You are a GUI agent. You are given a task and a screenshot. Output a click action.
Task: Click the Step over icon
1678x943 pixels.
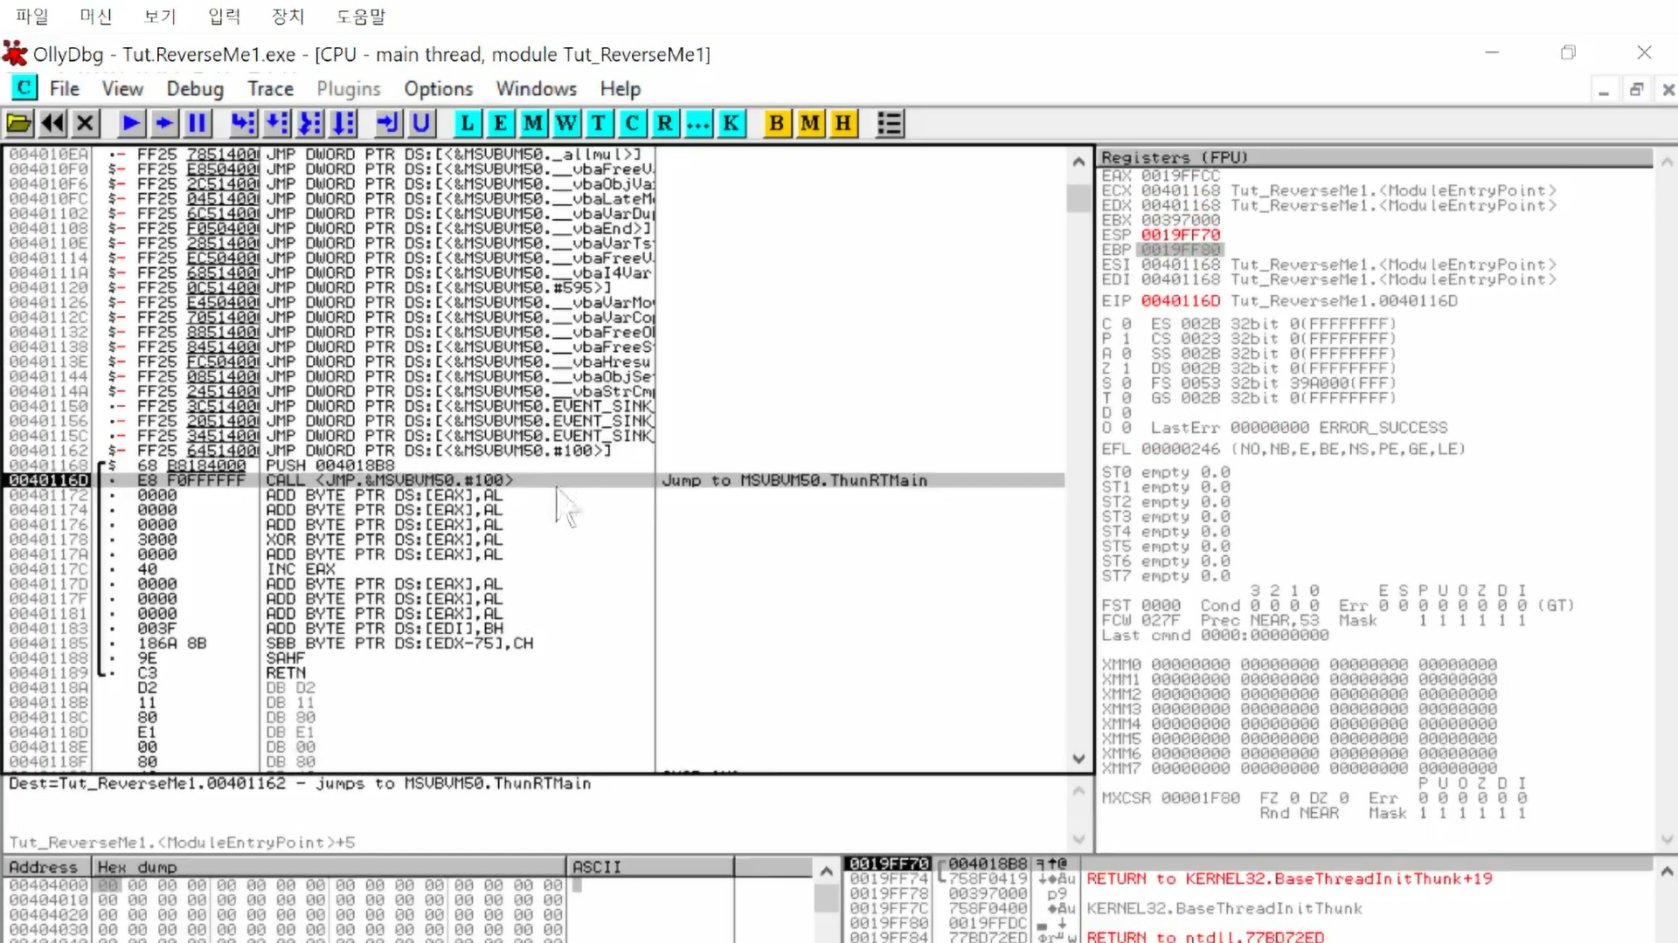(276, 123)
